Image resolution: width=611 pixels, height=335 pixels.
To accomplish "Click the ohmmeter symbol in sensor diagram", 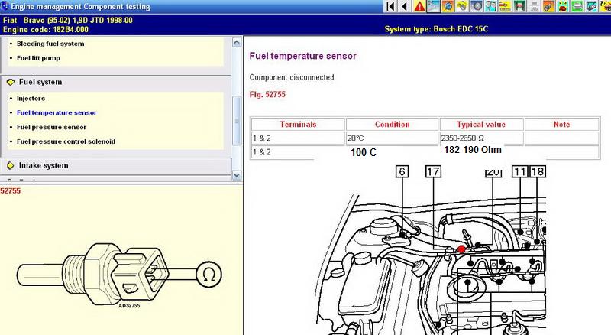I will [x=207, y=272].
